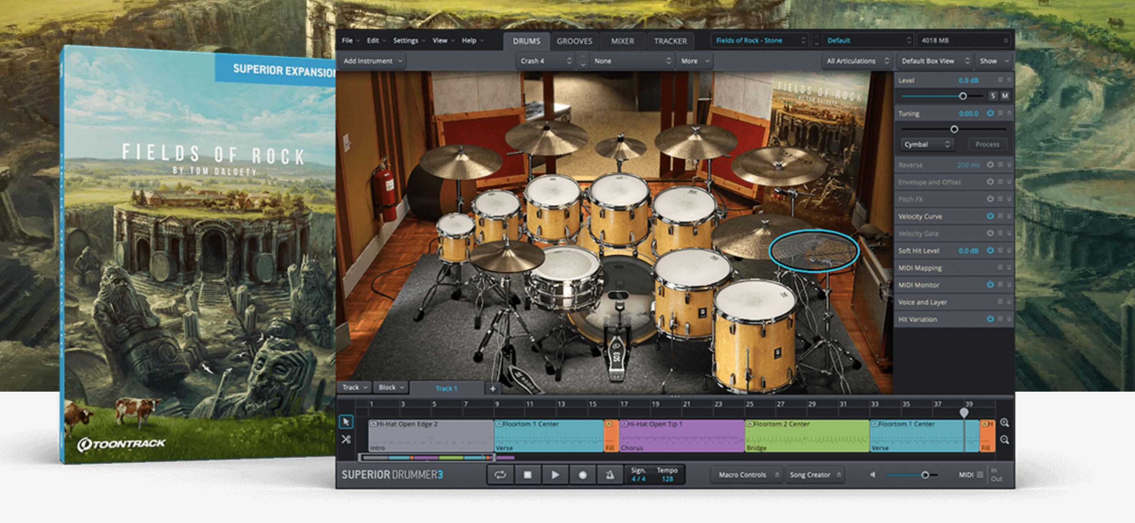This screenshot has width=1135, height=523.
Task: Open the Add Instrument dropdown
Action: coord(373,61)
